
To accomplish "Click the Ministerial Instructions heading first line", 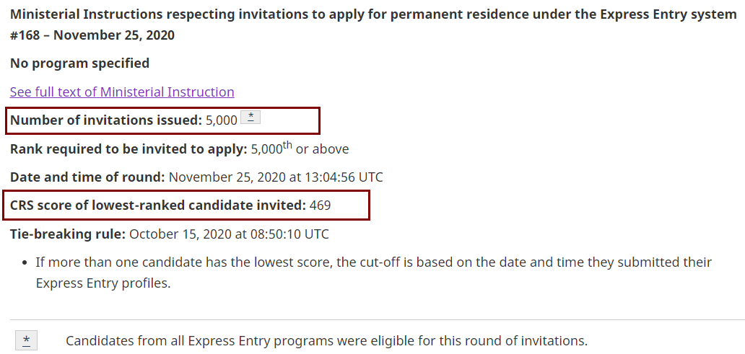I will pyautogui.click(x=372, y=14).
